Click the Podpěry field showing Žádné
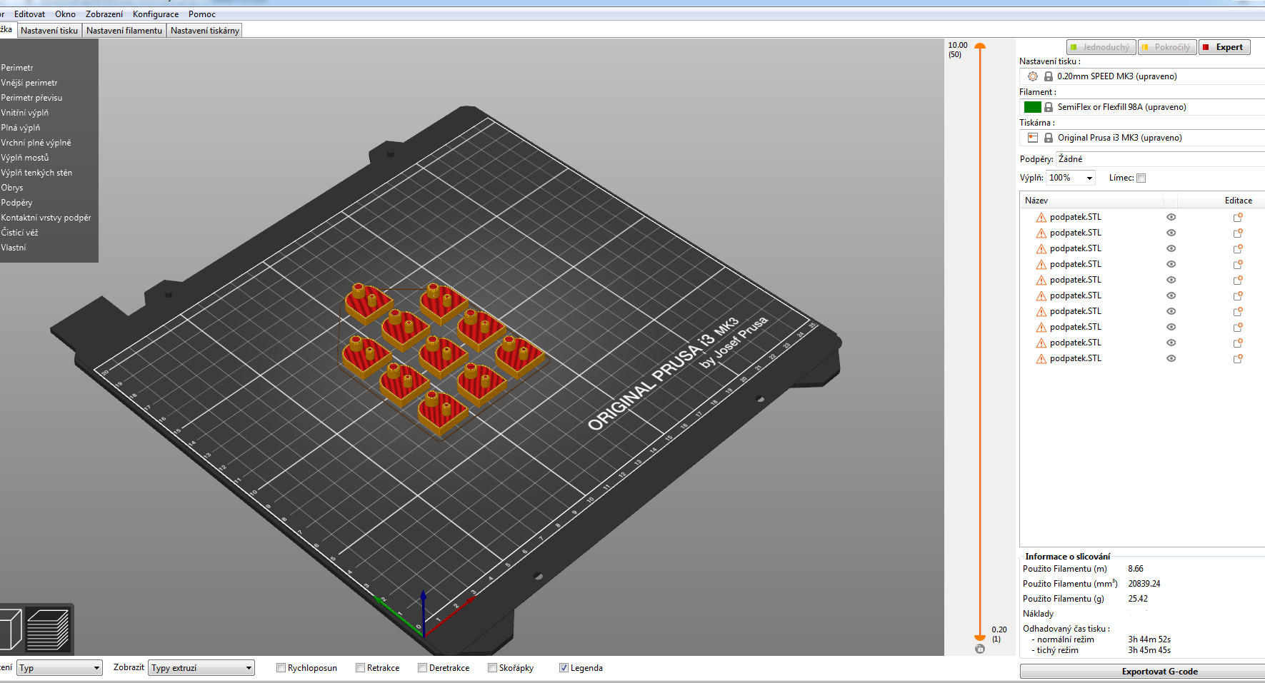Viewport: 1265px width, 683px height. (x=1157, y=159)
